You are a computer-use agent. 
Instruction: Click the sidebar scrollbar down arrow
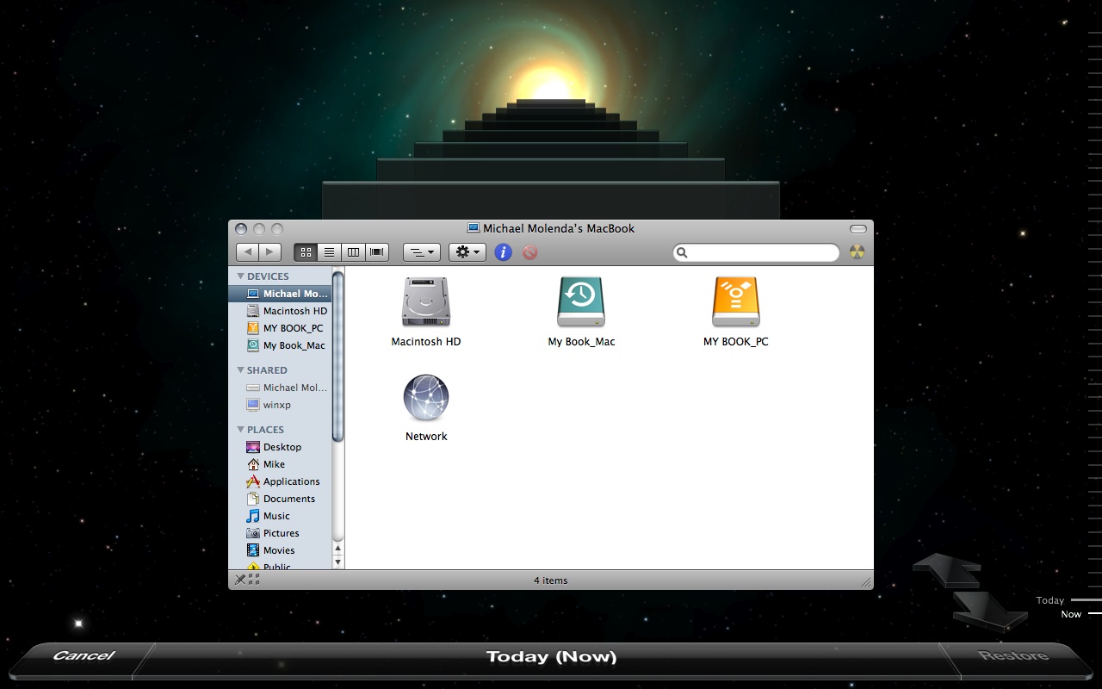[338, 562]
